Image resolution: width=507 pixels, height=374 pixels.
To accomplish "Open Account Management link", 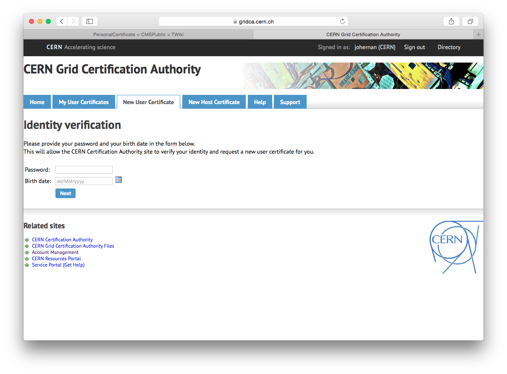I will 55,252.
